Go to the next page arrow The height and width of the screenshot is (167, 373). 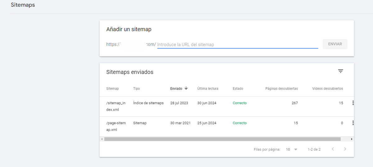(x=345, y=149)
